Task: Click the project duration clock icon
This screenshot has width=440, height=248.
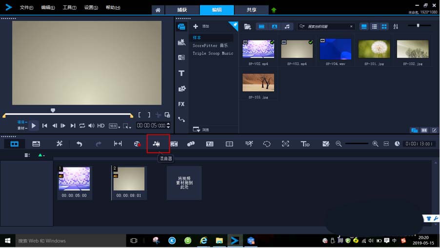Action: [397, 144]
